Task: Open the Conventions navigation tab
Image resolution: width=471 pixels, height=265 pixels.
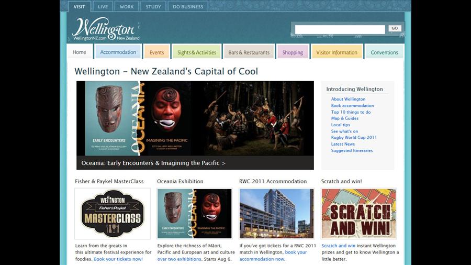Action: 384,52
